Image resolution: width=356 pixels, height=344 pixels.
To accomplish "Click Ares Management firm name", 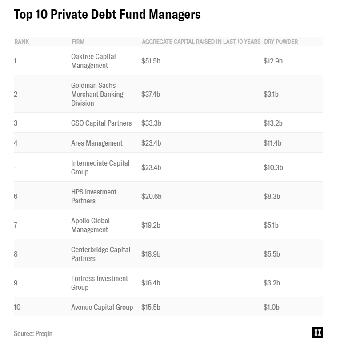I will [x=96, y=143].
